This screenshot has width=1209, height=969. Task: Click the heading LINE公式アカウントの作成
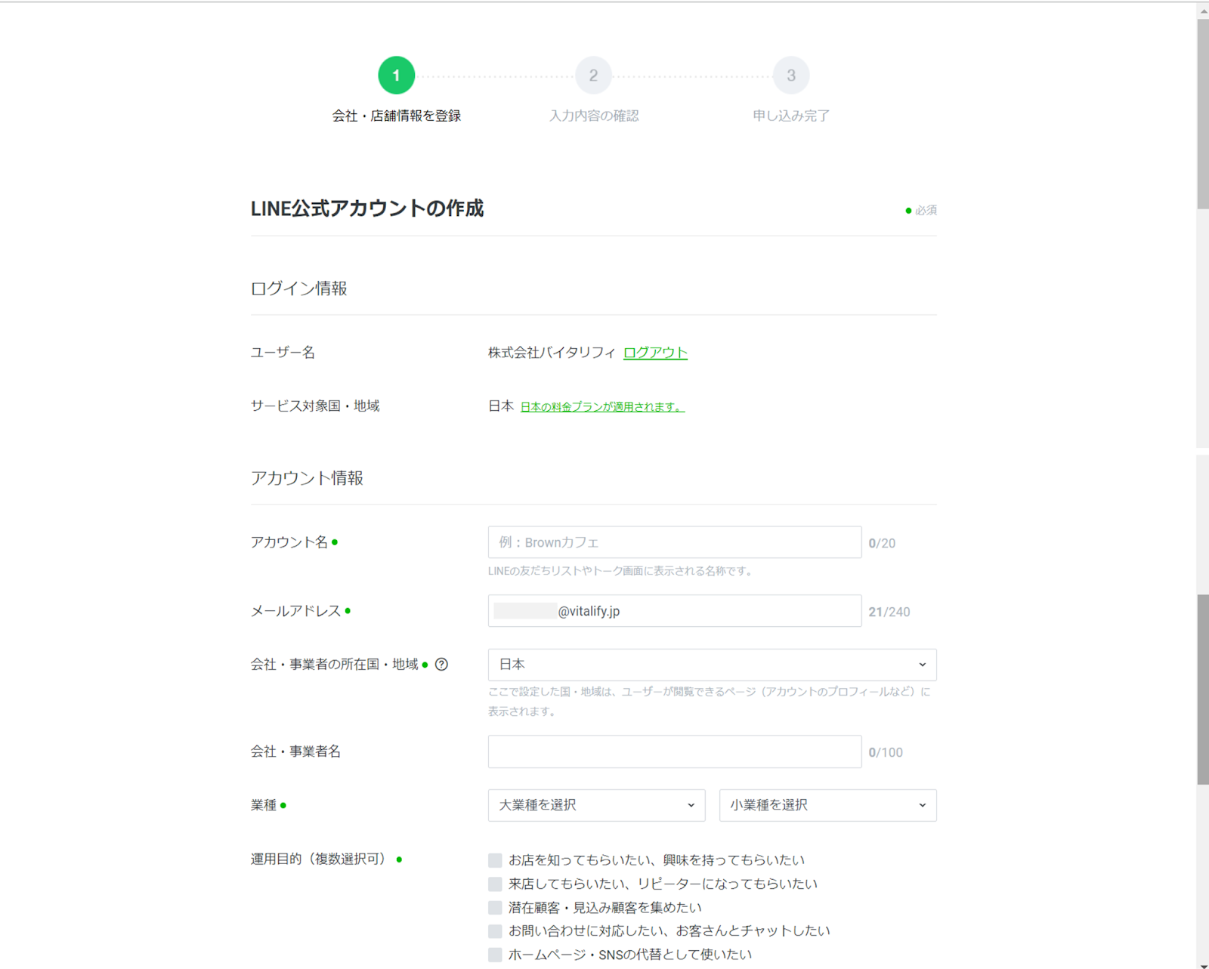(367, 208)
